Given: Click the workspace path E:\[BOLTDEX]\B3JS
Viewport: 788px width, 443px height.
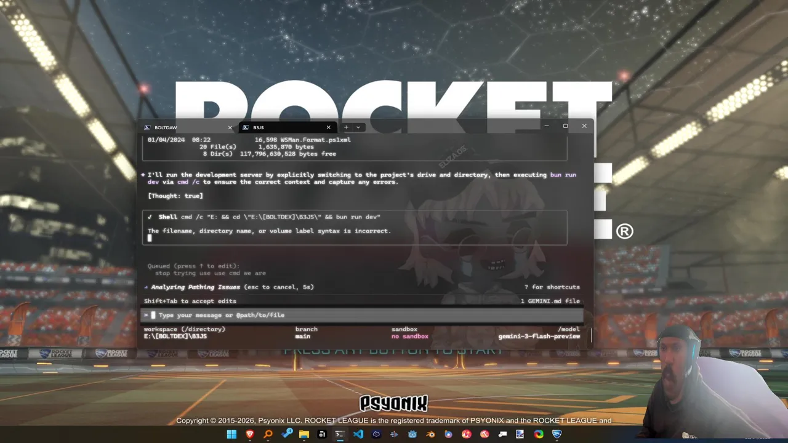Looking at the screenshot, I should coord(175,337).
